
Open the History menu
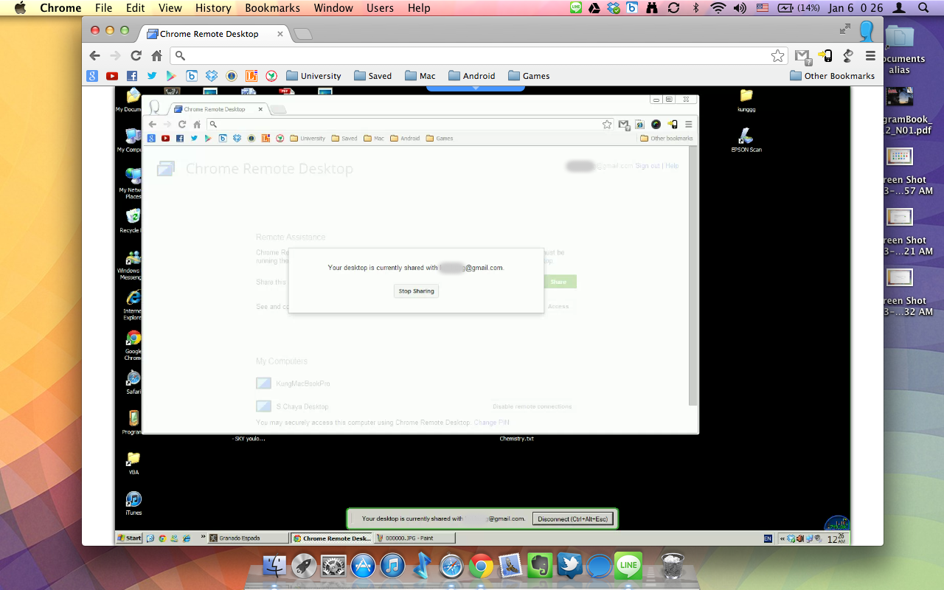tap(213, 8)
